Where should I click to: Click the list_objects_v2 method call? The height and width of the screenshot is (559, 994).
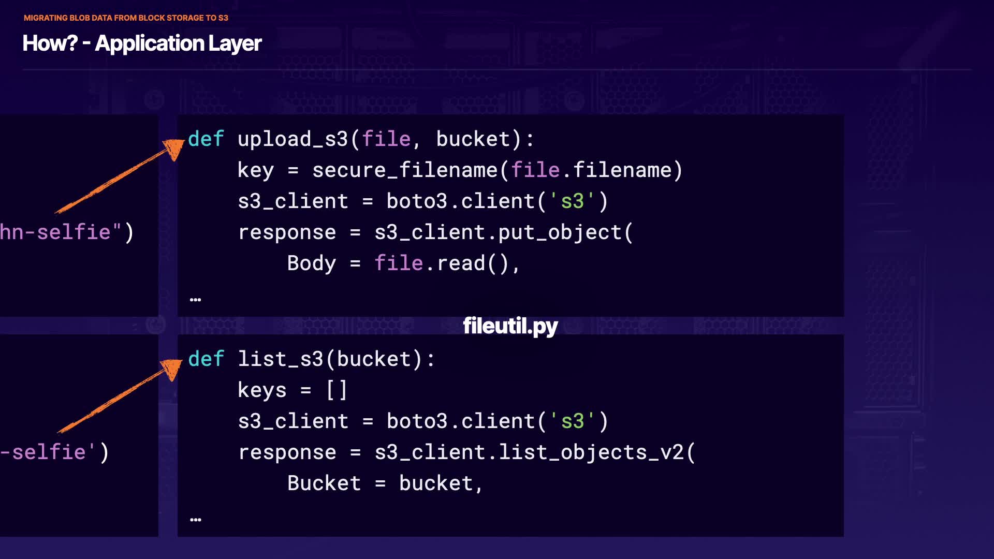pyautogui.click(x=590, y=452)
